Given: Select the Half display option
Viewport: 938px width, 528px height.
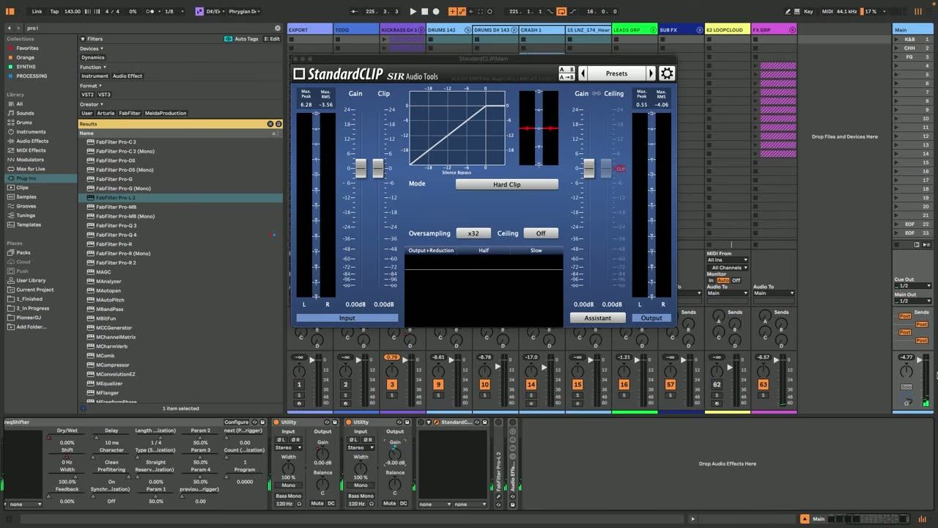Looking at the screenshot, I should click(x=484, y=251).
